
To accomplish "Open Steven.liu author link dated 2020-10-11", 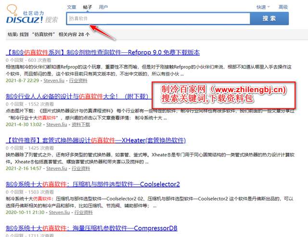I will pyautogui.click(x=59, y=213).
